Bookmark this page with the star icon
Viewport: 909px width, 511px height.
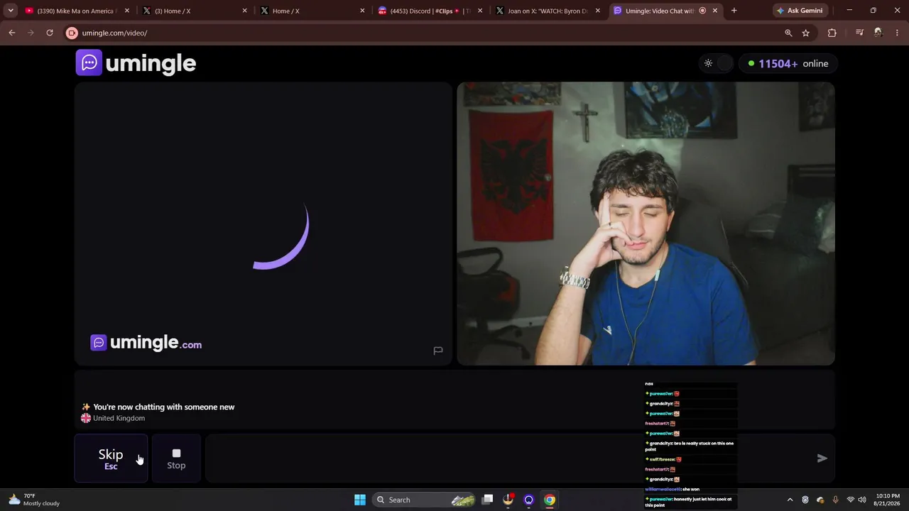coord(806,33)
